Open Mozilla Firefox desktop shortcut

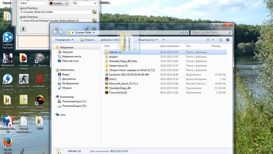8,145
